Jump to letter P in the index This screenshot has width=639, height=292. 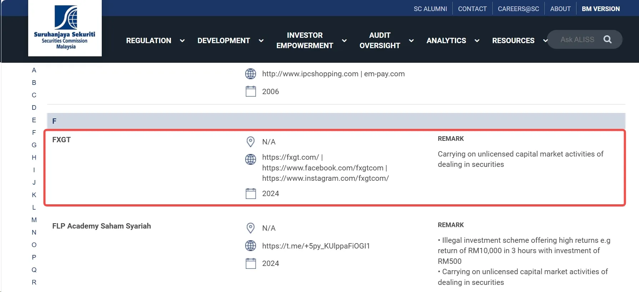click(34, 257)
